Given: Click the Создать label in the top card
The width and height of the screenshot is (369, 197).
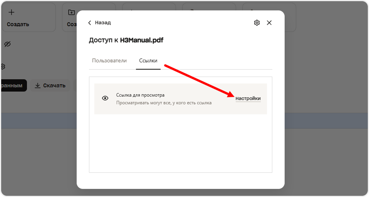Looking at the screenshot, I should pos(18,24).
